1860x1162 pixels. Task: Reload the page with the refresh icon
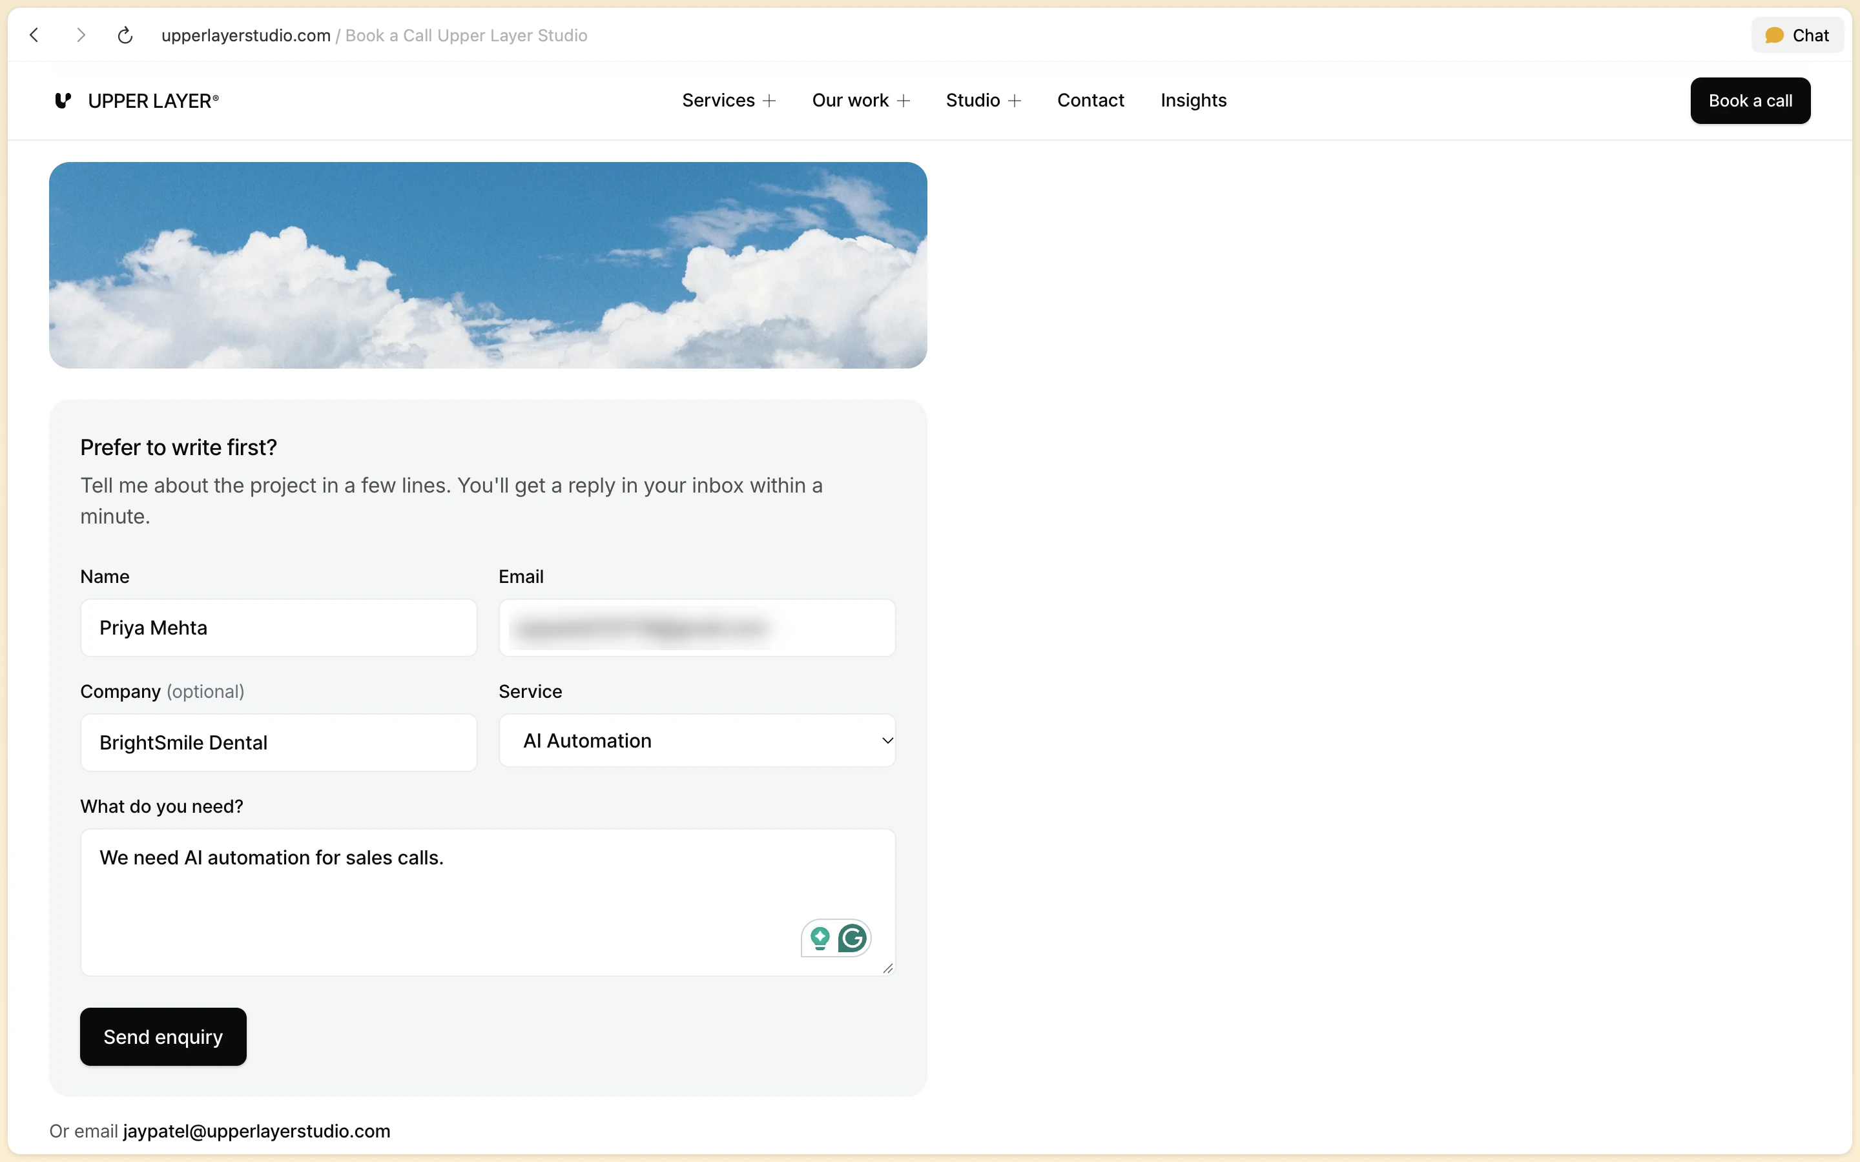click(x=125, y=36)
